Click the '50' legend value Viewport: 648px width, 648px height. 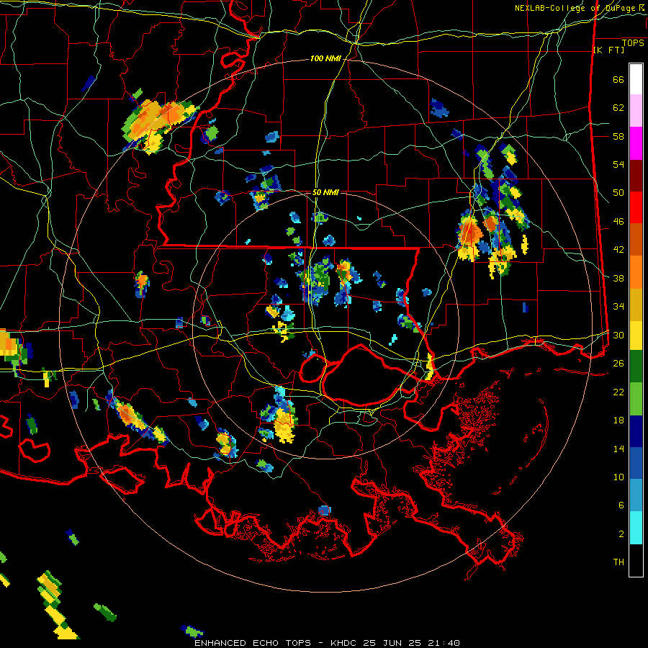tap(618, 193)
